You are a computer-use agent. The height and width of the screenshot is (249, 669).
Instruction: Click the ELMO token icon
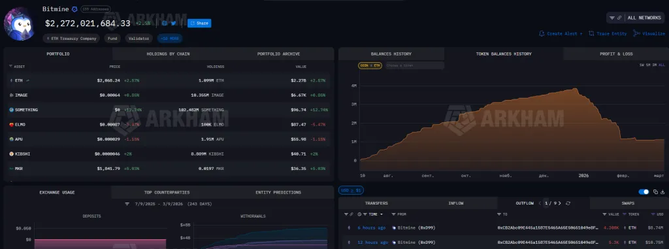11,124
